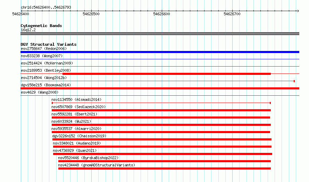The height and width of the screenshot is (182, 309).
Task: Click the nsv6507869 (Sedlazeck2020) label
Action: pos(78,107)
